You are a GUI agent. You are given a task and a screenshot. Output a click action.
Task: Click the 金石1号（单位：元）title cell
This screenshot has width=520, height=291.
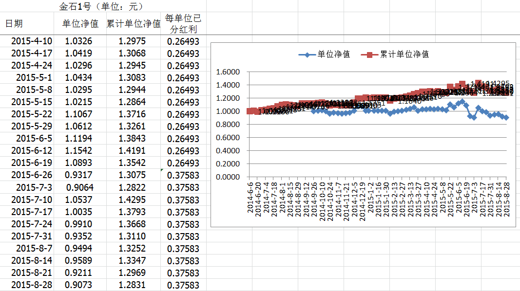pyautogui.click(x=101, y=7)
